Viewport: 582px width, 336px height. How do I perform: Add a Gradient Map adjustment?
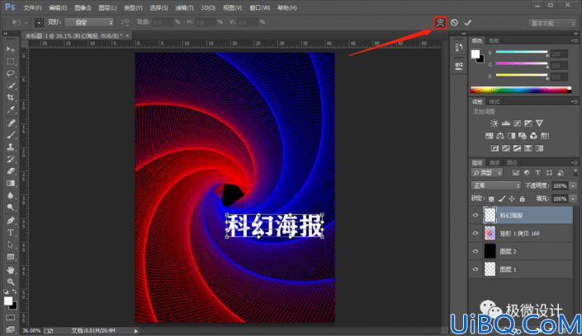(539, 148)
